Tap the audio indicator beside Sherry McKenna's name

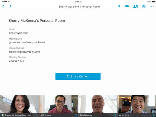click(37, 115)
